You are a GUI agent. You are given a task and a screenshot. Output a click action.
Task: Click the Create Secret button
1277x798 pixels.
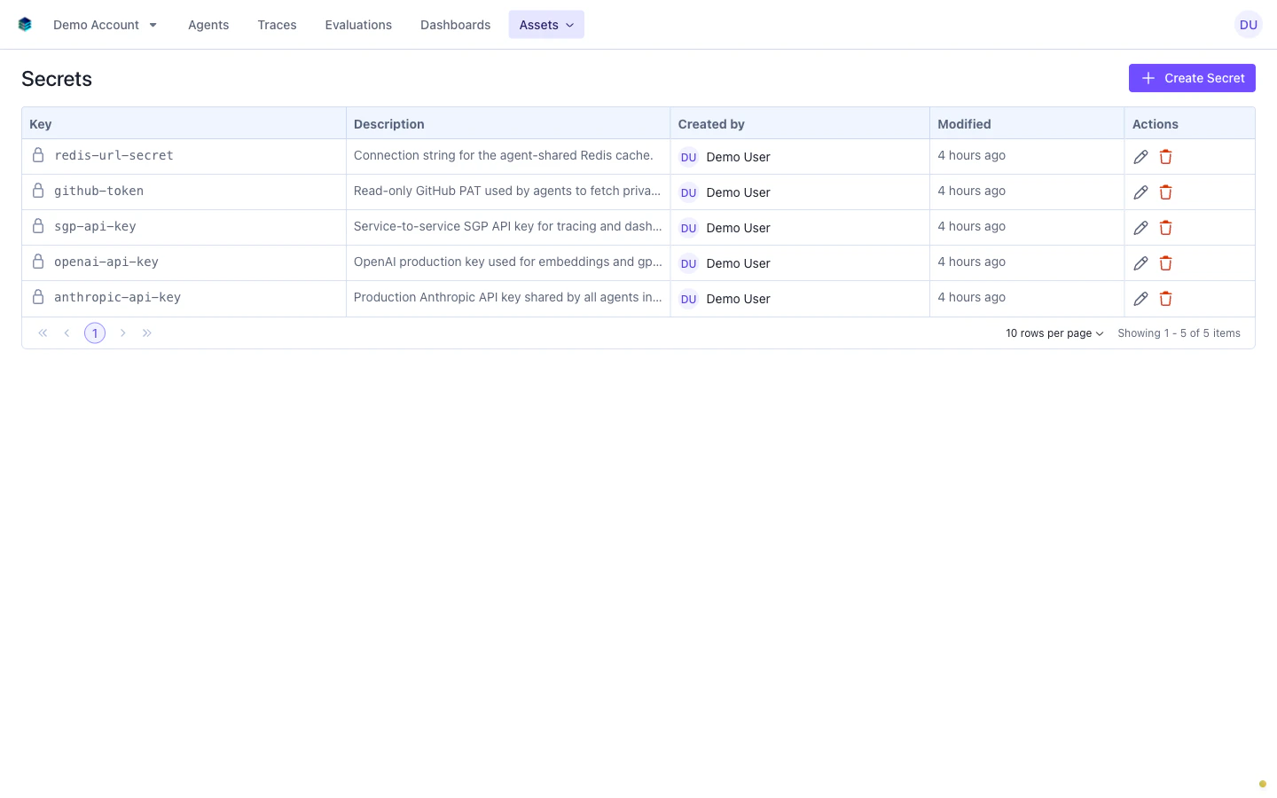1192,78
